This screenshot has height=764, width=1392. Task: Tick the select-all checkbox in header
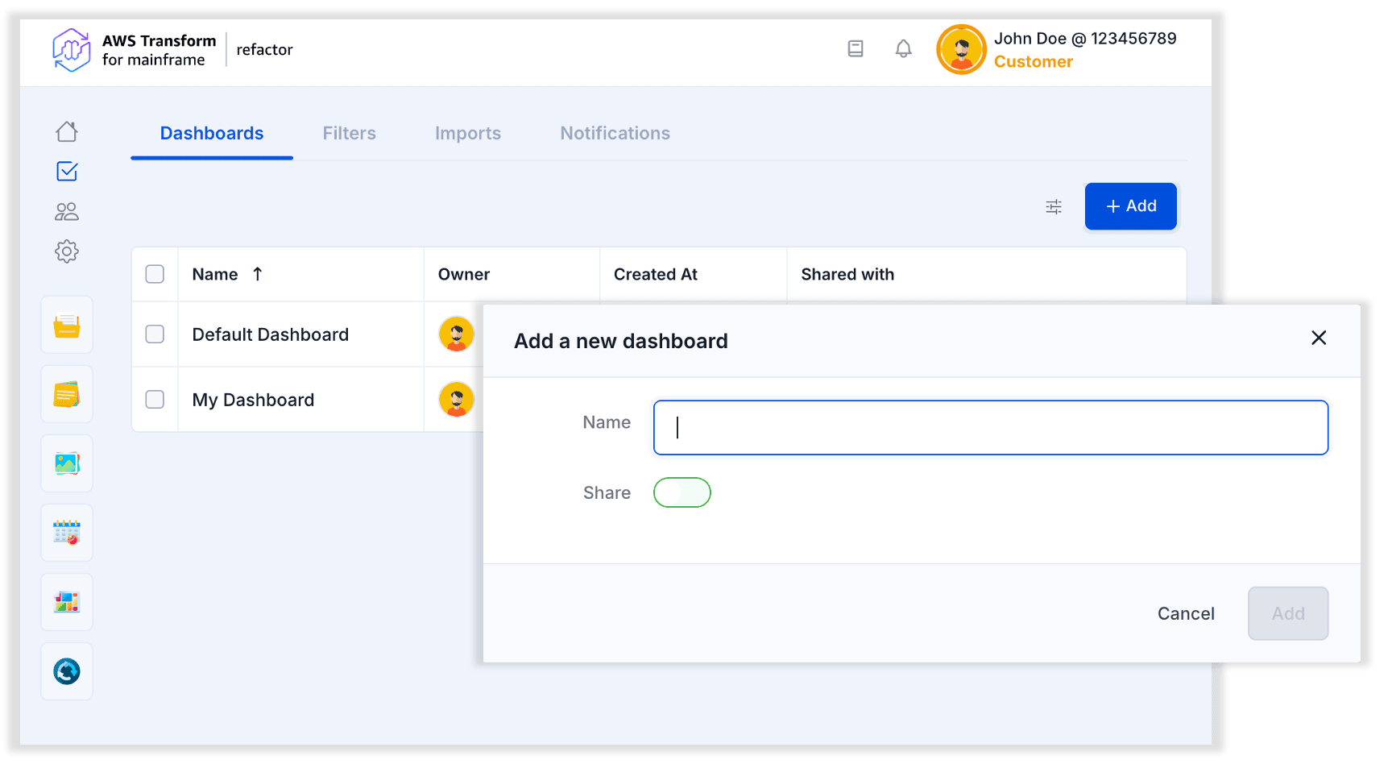155,274
